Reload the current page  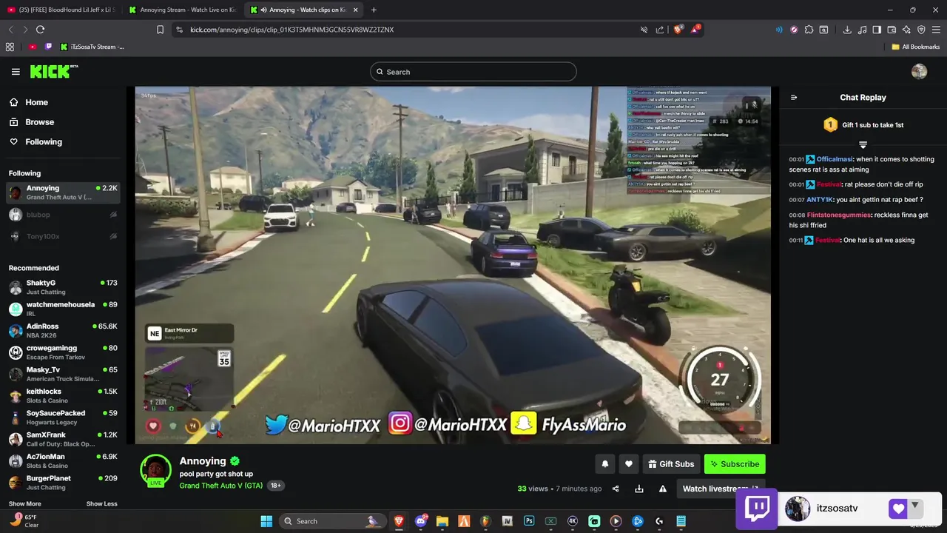point(40,30)
